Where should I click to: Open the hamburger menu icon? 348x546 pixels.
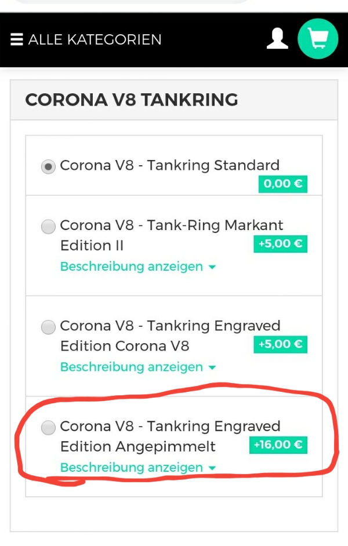click(17, 39)
